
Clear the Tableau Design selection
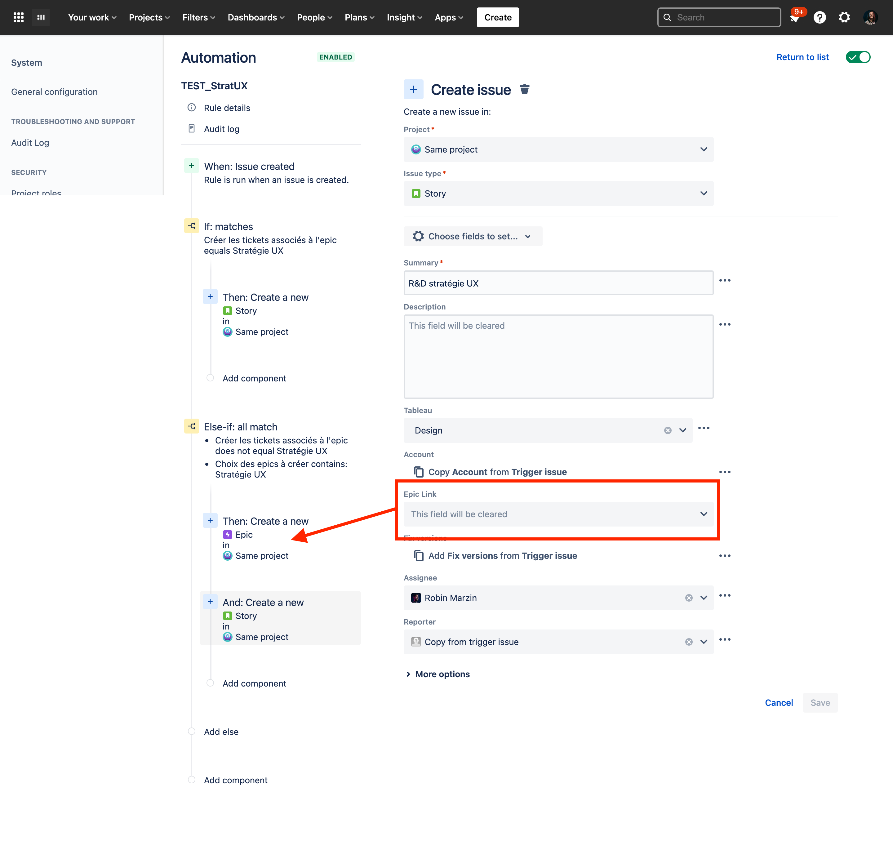click(668, 430)
